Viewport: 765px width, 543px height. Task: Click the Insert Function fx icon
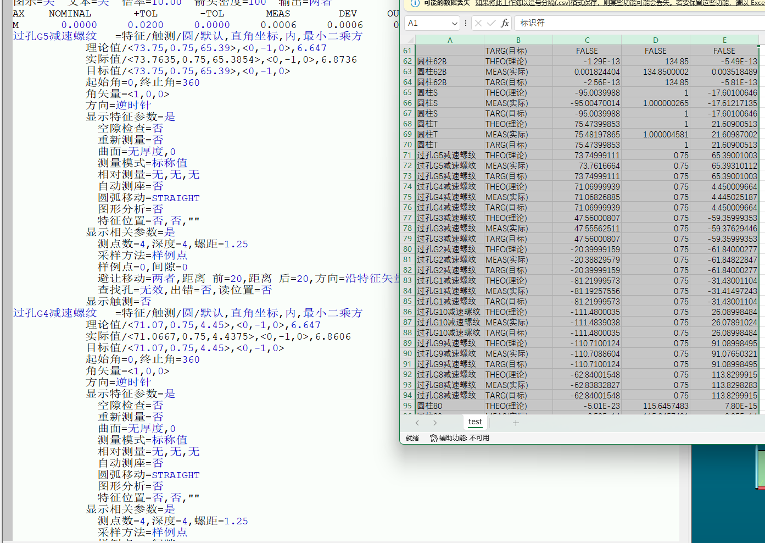pyautogui.click(x=505, y=23)
